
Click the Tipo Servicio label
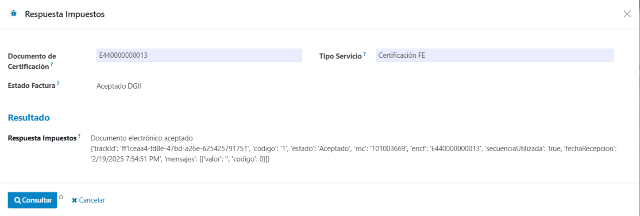click(341, 57)
